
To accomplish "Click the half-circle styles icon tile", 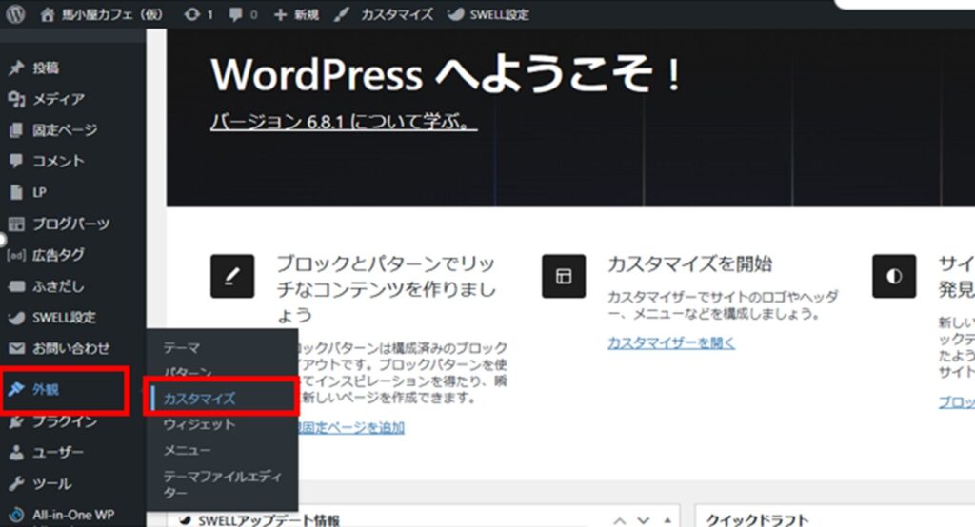I will [894, 276].
